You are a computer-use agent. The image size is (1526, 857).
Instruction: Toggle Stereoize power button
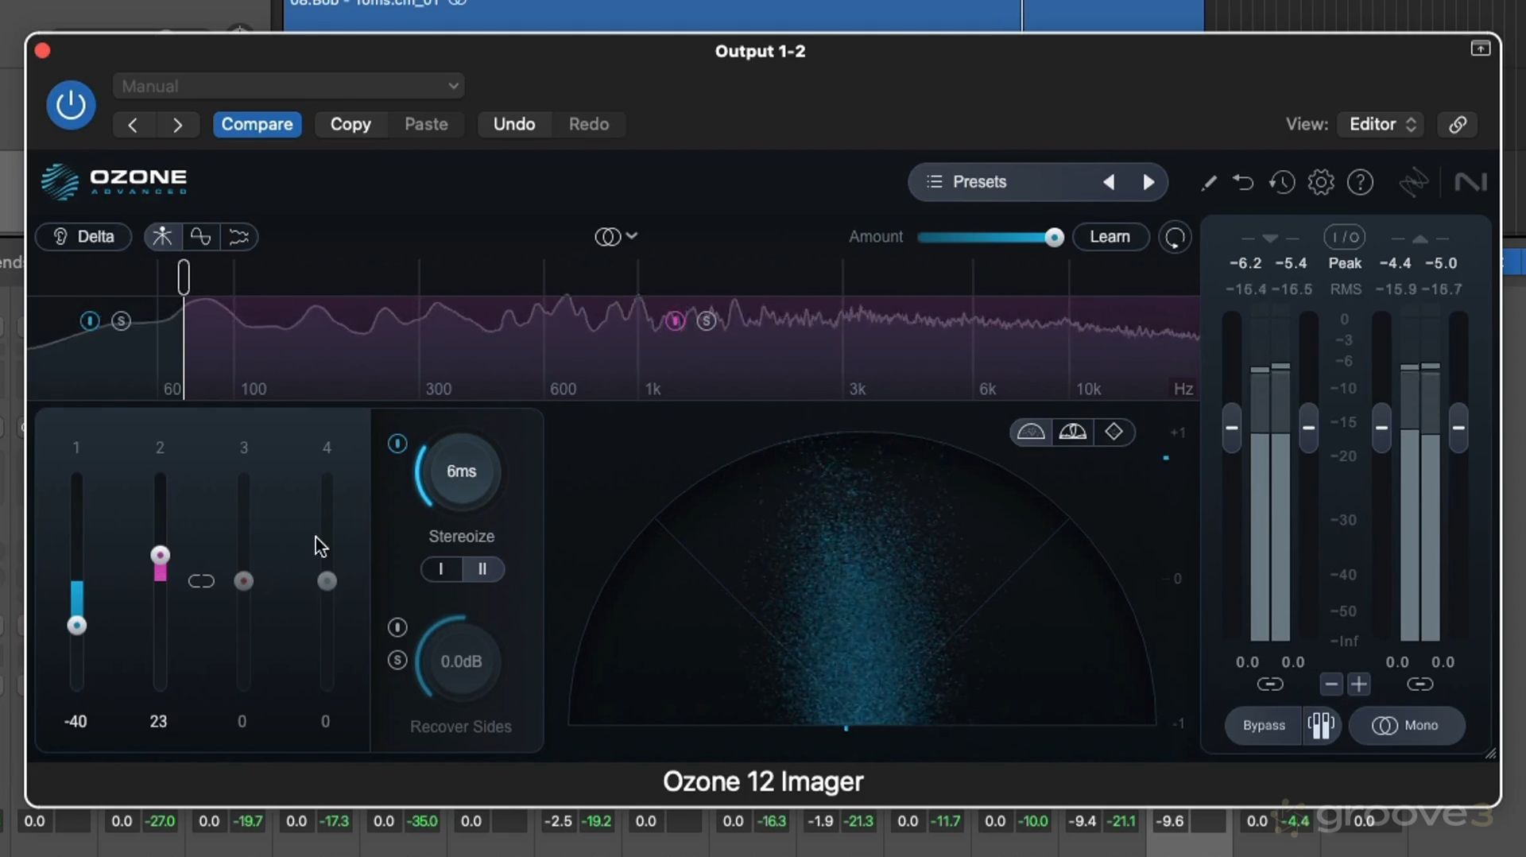(397, 444)
